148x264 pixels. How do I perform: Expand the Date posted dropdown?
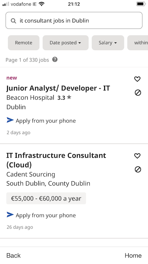click(66, 43)
